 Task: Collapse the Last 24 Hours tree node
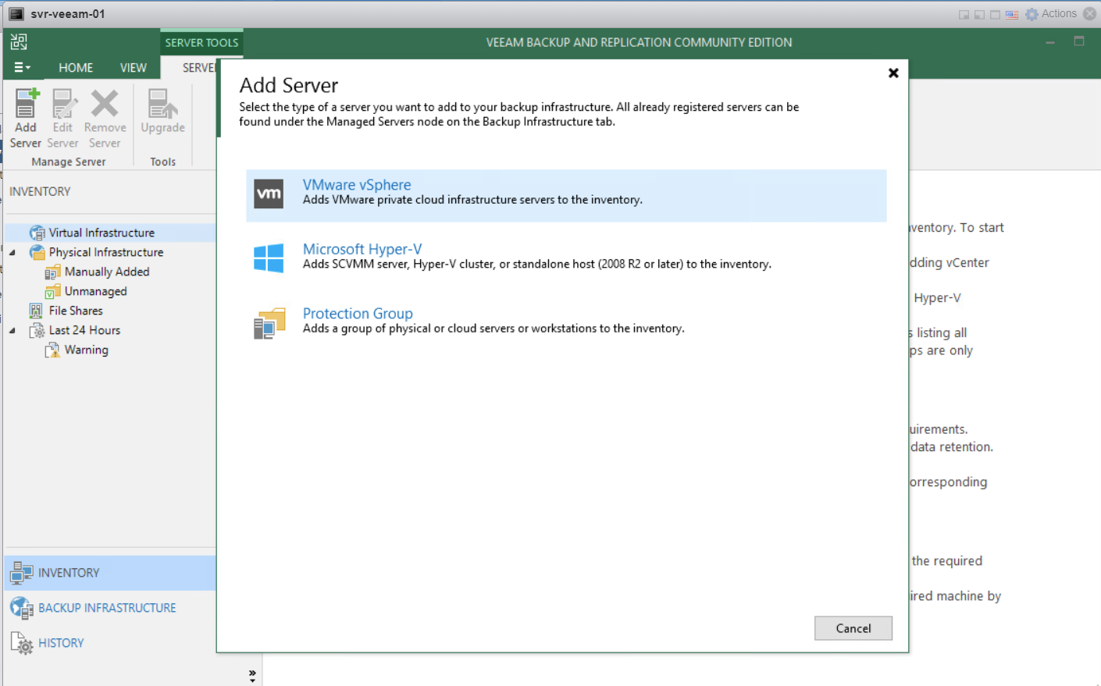[x=12, y=330]
